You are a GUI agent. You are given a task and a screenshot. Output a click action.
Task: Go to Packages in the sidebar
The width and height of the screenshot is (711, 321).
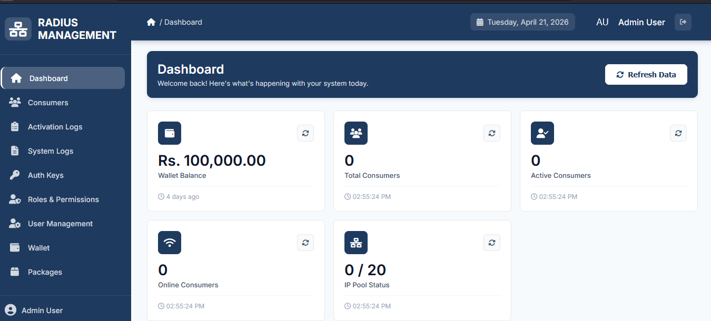[x=63, y=272]
